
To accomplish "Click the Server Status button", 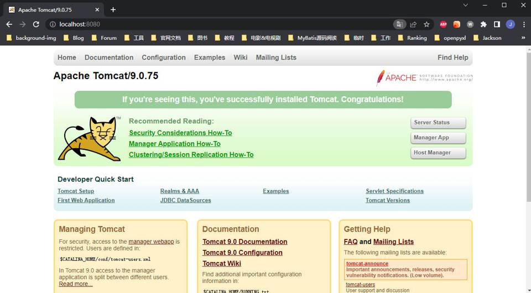I will (x=438, y=123).
